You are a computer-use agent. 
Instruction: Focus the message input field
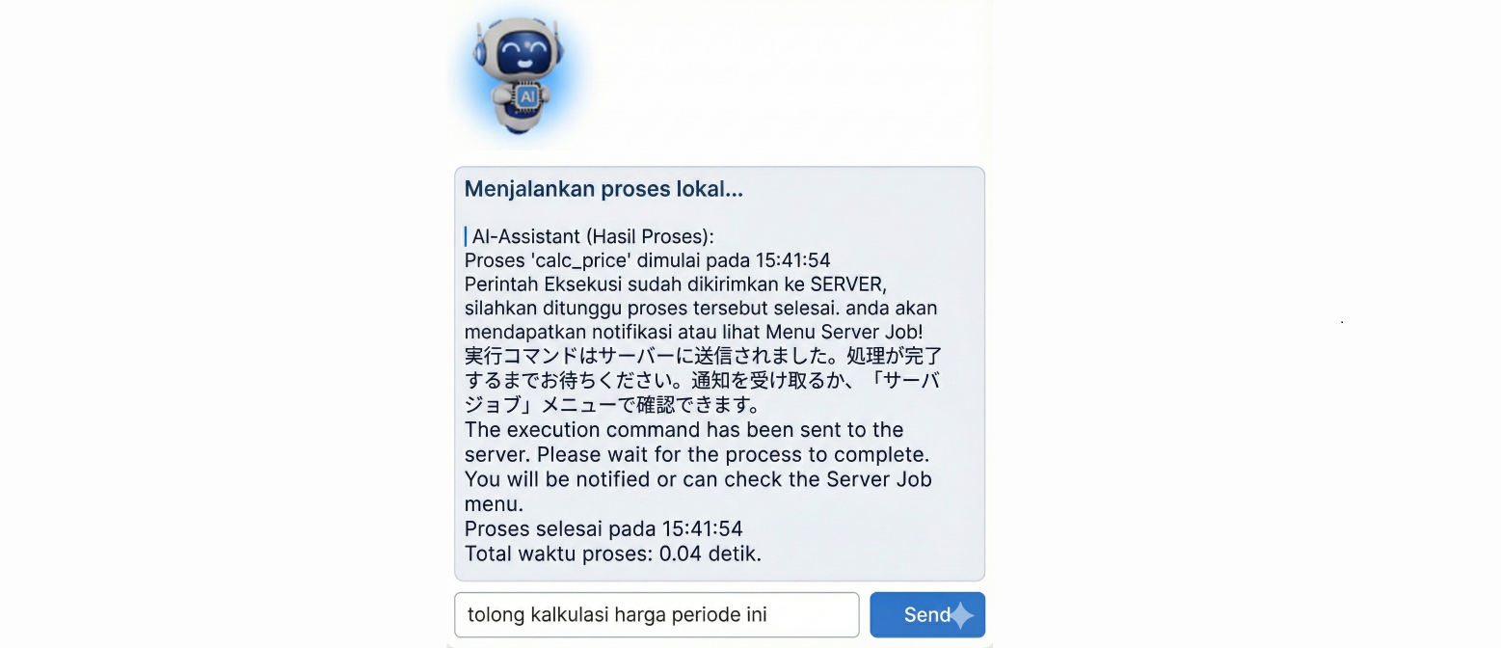click(x=657, y=615)
